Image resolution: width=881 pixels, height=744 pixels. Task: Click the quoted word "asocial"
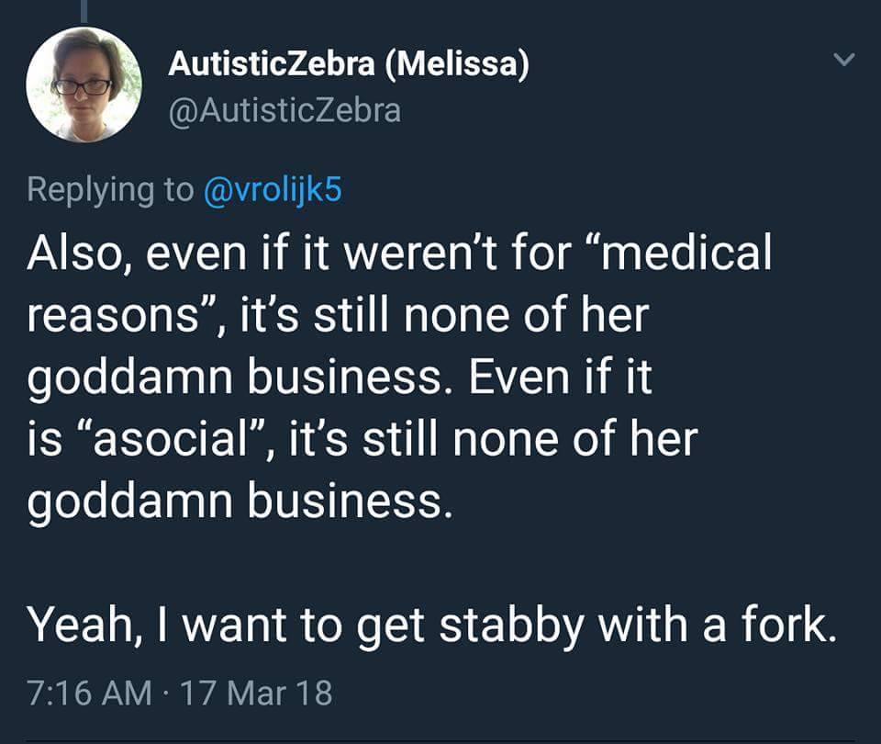[174, 439]
